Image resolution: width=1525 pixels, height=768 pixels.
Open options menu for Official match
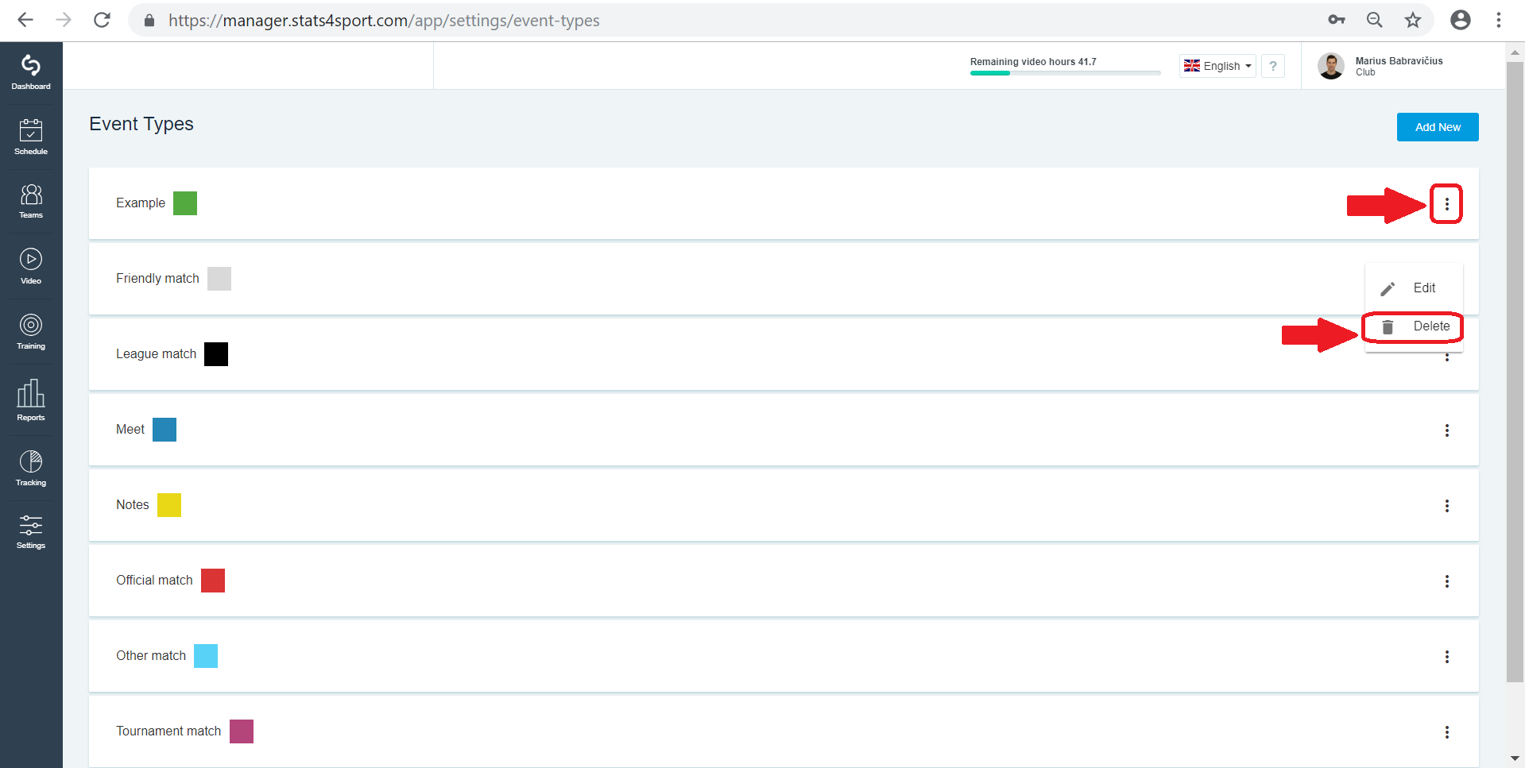[1446, 581]
